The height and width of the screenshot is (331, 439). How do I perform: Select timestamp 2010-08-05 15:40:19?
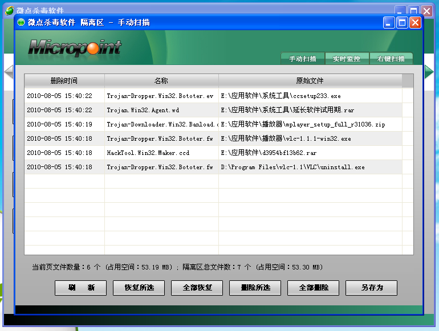tap(59, 124)
